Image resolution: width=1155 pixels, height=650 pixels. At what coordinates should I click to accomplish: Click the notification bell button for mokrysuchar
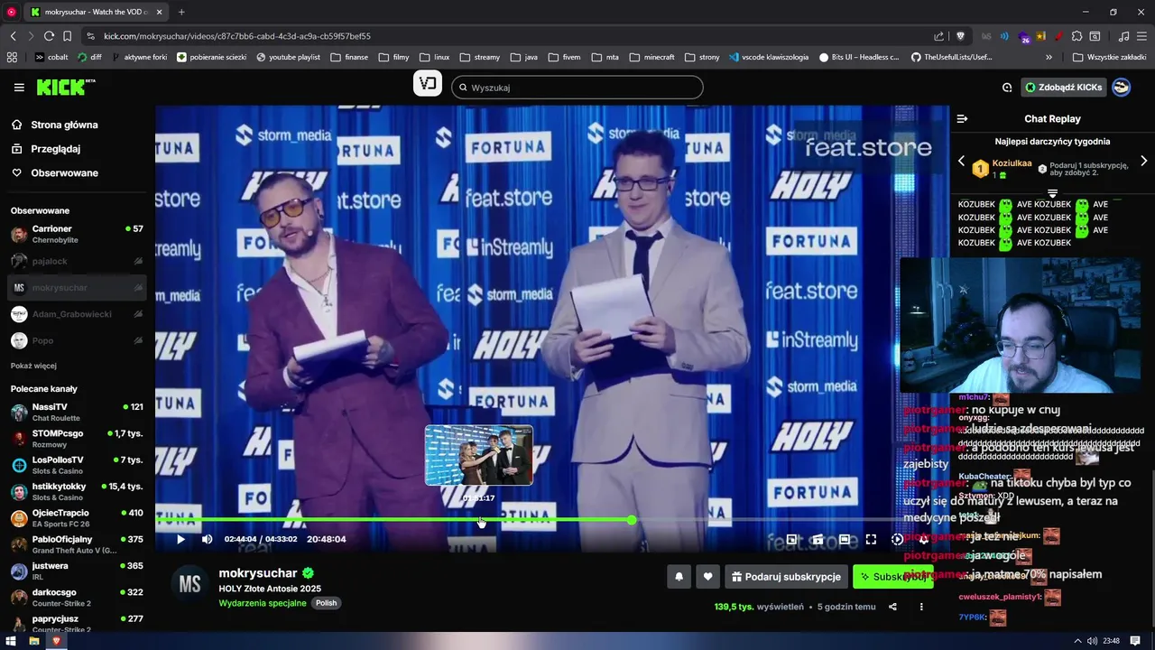coord(679,577)
